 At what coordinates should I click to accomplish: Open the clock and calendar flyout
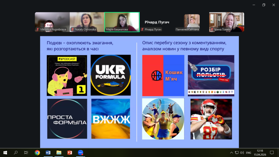point(260,153)
